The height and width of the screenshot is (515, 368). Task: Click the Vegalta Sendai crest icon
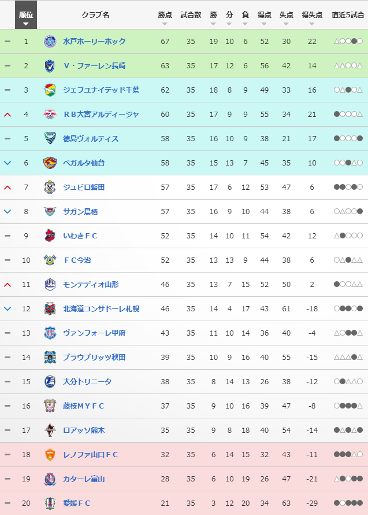click(x=50, y=163)
